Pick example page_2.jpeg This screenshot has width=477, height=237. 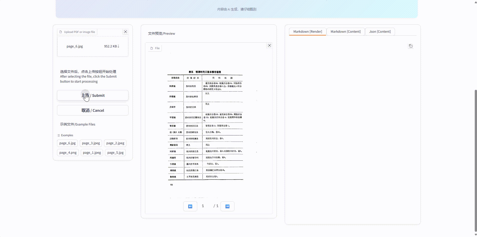click(115, 143)
